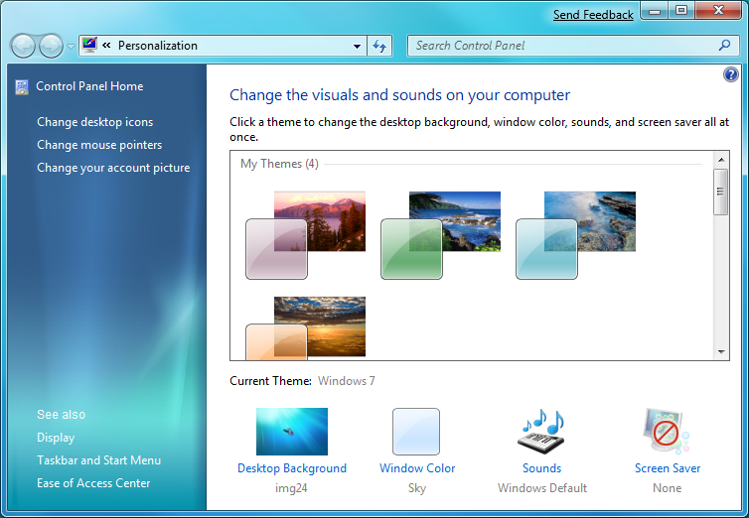Click the Forward navigation arrow
The width and height of the screenshot is (749, 518).
(x=51, y=46)
